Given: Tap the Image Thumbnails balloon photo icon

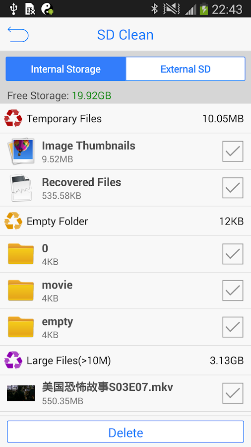Looking at the screenshot, I should click(x=21, y=151).
